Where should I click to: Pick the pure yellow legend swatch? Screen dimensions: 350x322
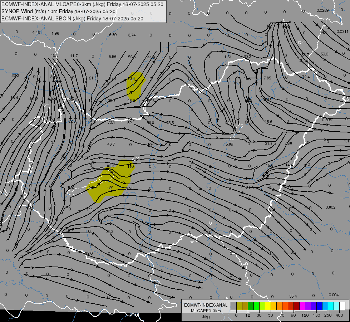point(268,306)
